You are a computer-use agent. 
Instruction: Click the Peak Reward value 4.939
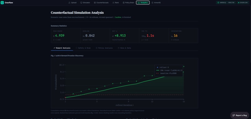click(x=60, y=36)
